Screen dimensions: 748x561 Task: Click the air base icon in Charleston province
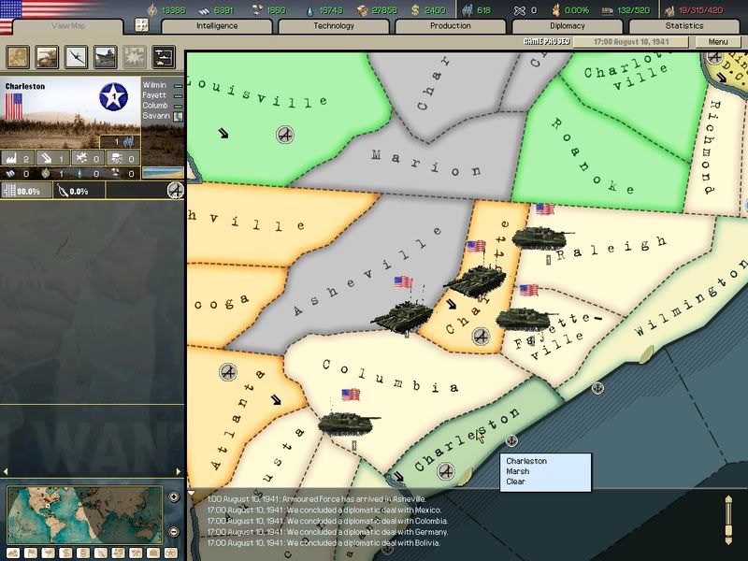446,471
